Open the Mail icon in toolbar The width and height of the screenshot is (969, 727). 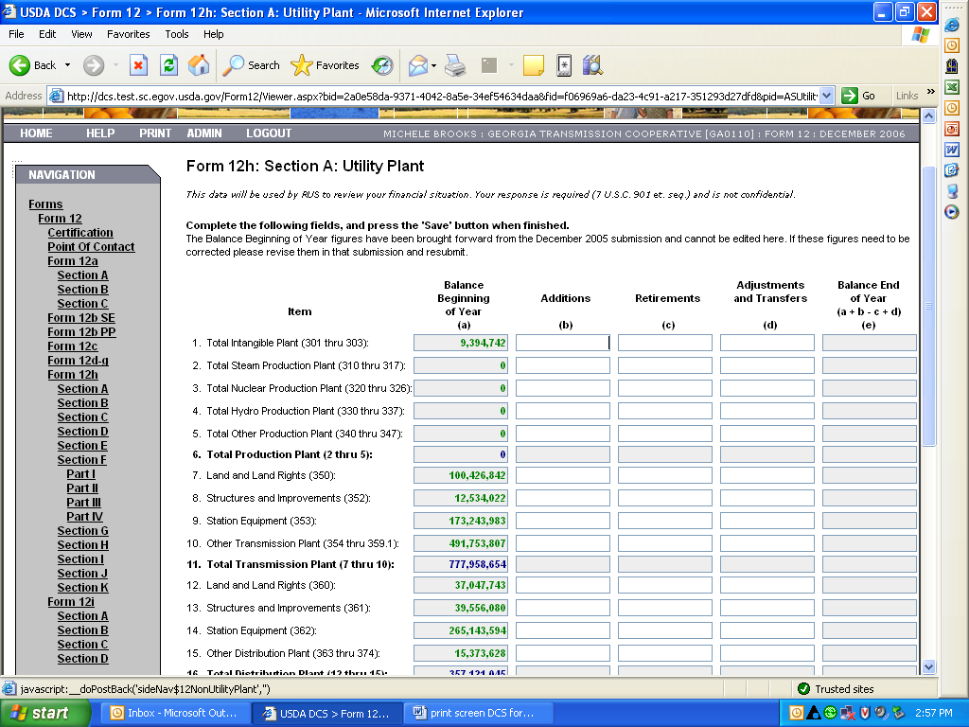(x=417, y=65)
